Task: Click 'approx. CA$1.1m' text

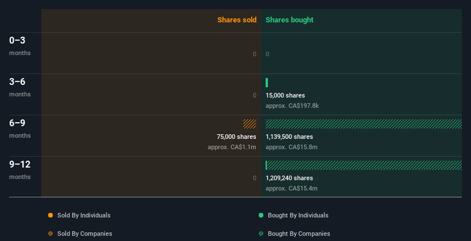Action: point(232,147)
